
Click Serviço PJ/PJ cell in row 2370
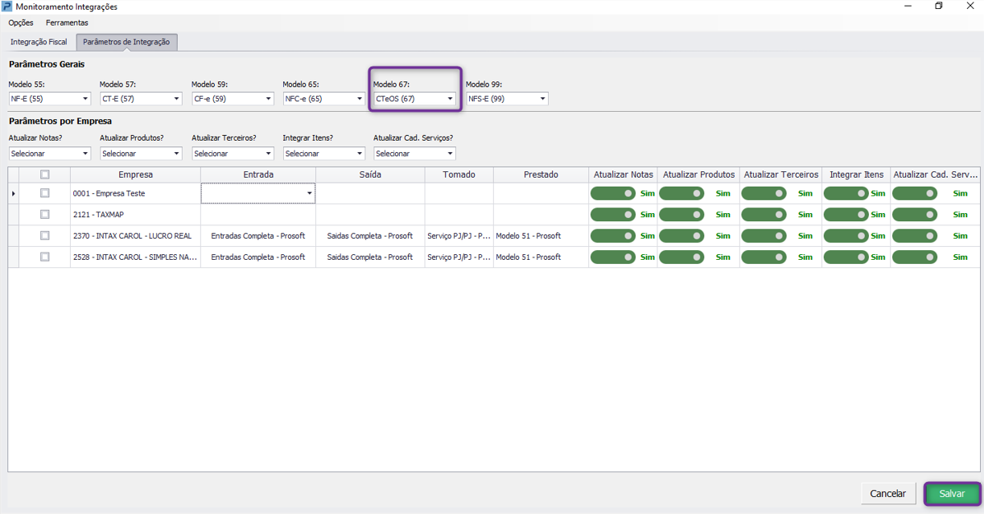[459, 236]
